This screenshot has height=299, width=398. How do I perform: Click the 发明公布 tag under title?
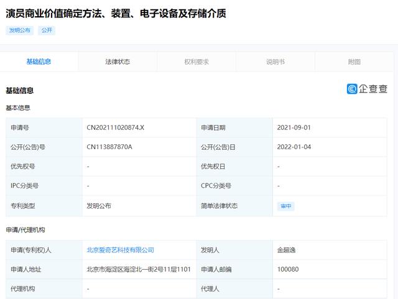point(19,30)
